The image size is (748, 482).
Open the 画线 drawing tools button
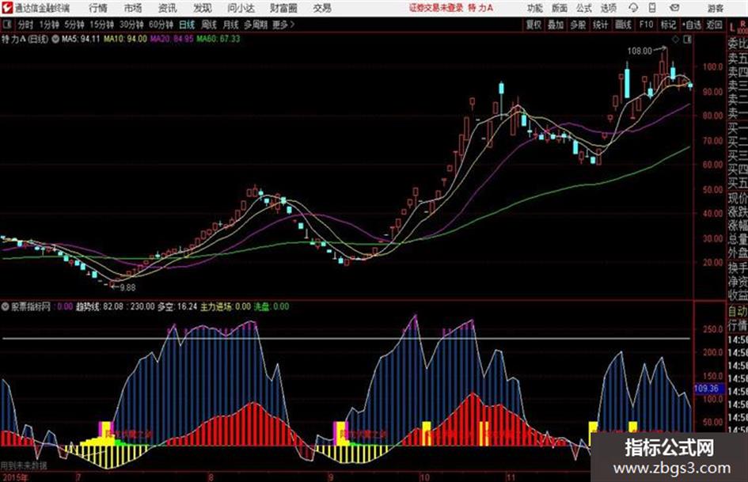(x=623, y=25)
